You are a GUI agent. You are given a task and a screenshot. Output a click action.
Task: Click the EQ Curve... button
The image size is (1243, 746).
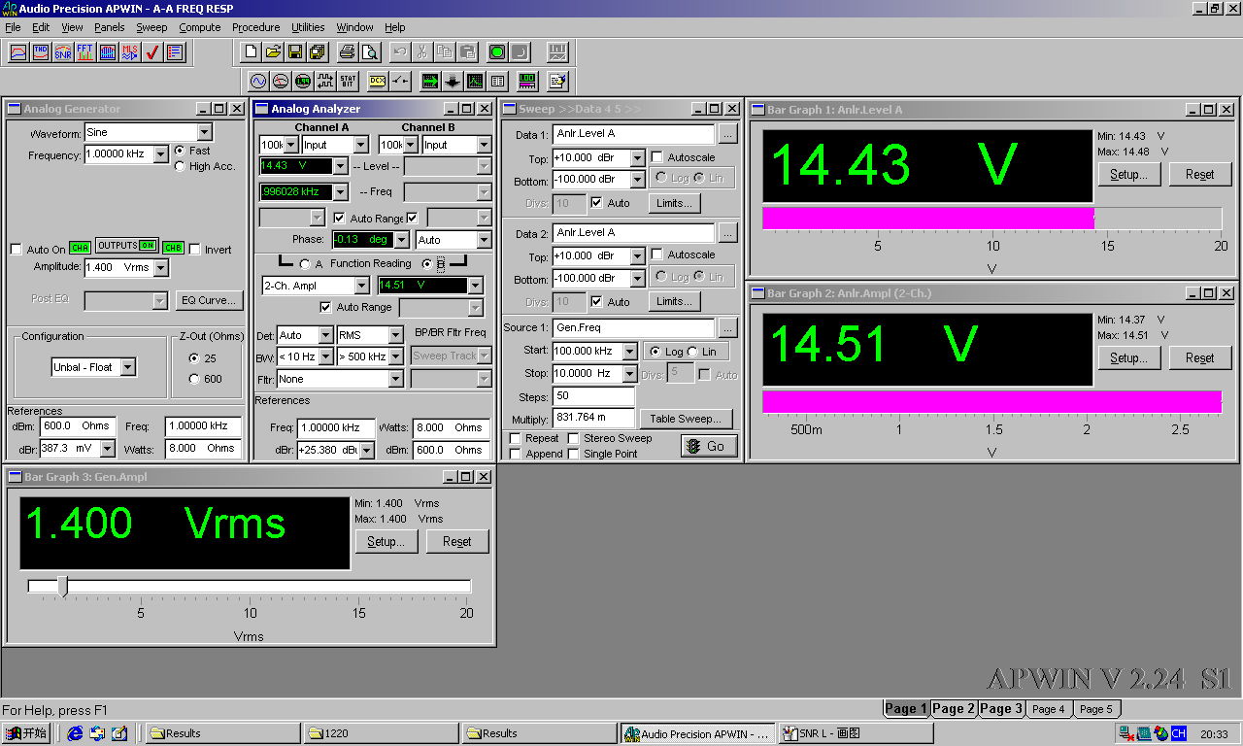[x=209, y=300]
